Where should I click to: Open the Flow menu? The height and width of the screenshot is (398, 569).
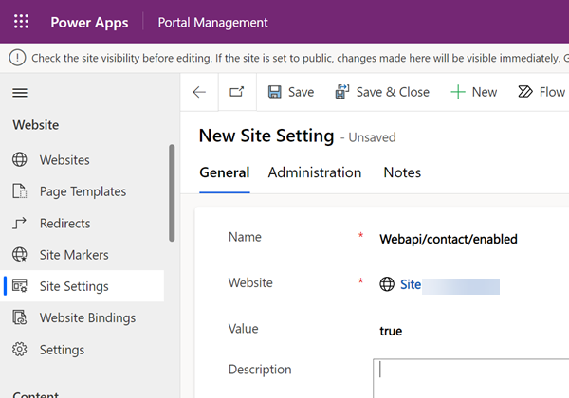541,92
